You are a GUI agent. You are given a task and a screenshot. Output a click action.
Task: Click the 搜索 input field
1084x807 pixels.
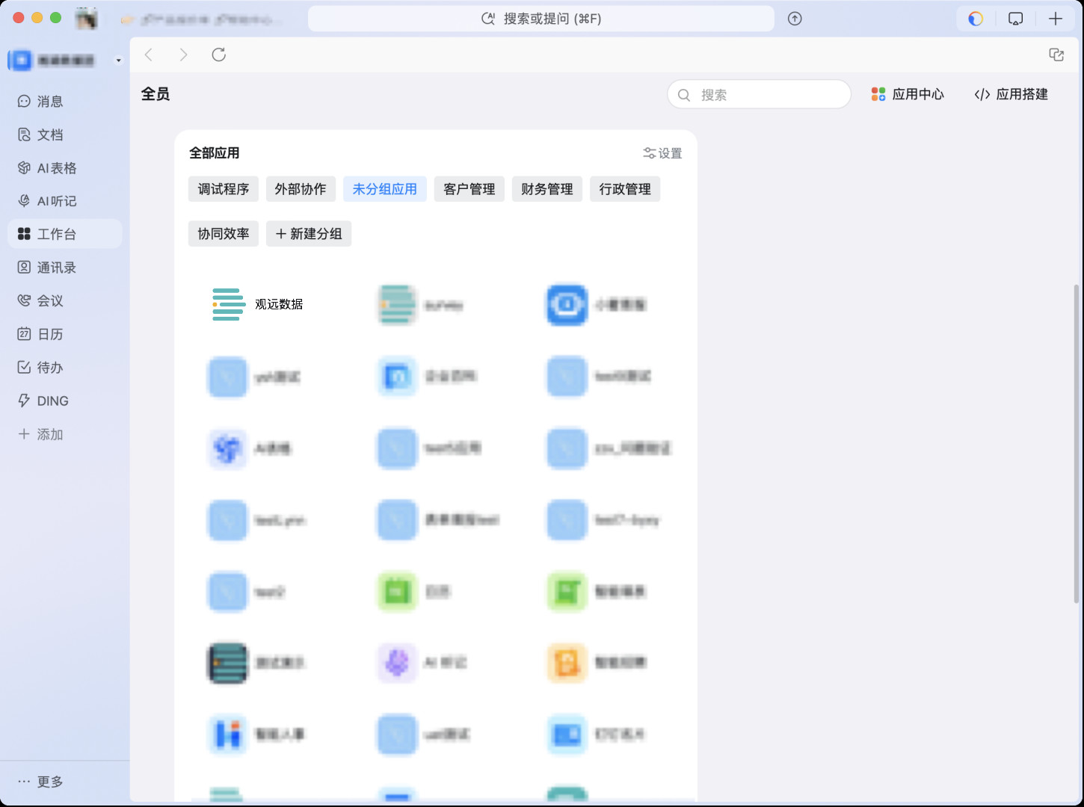point(769,95)
